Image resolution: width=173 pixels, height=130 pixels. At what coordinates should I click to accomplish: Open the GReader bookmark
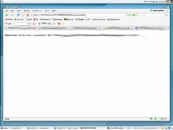(x=79, y=19)
